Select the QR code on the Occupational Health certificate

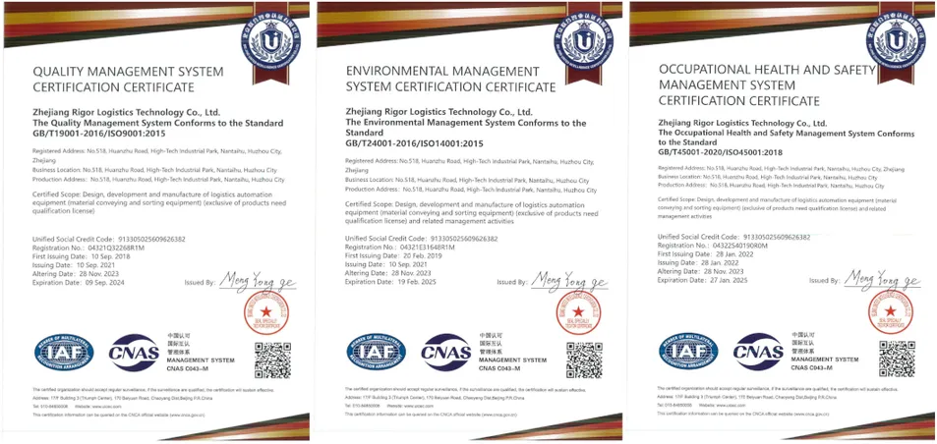point(897,359)
